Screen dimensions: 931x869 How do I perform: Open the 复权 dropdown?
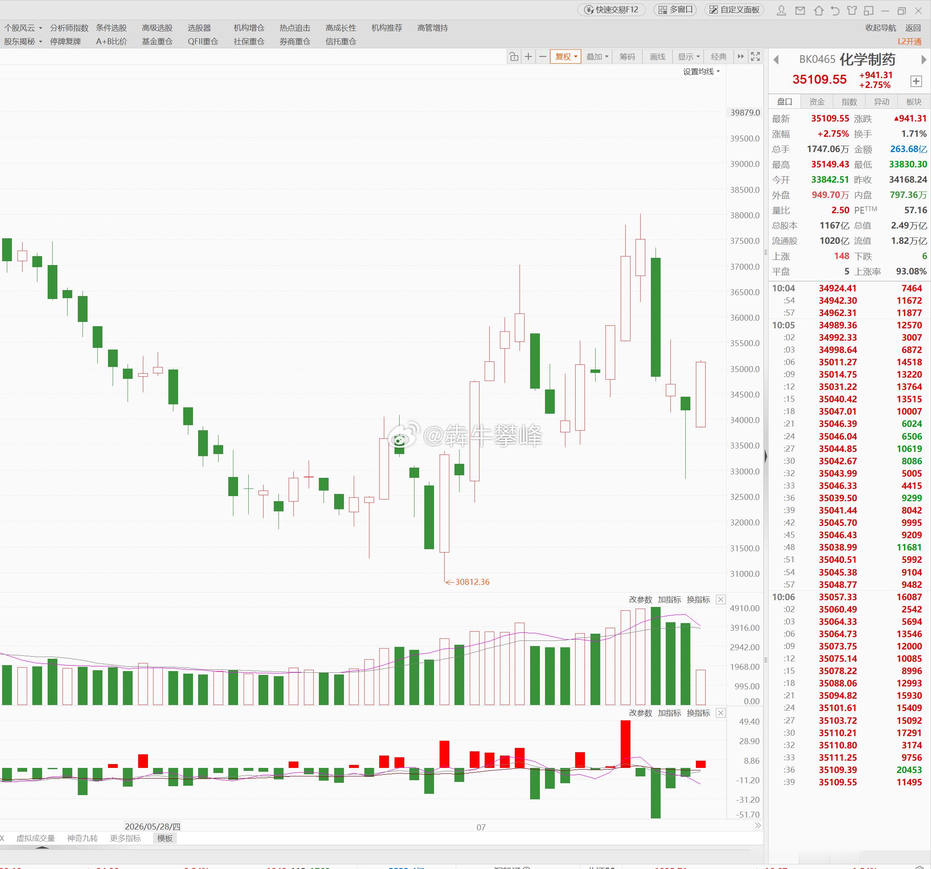[565, 56]
